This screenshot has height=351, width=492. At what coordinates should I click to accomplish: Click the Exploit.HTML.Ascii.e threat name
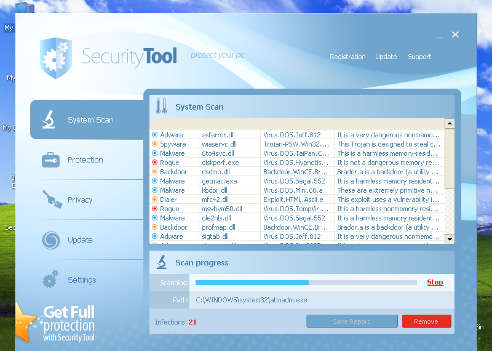[293, 200]
